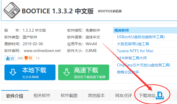
Task: Click the 简体中文 language value
Action: coord(93,37)
